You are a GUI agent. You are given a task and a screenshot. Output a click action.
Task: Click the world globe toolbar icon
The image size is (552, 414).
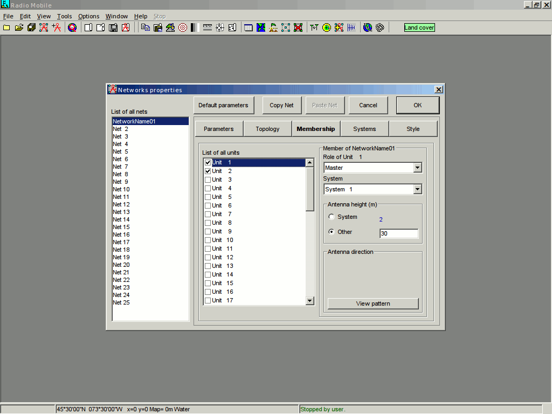click(368, 27)
